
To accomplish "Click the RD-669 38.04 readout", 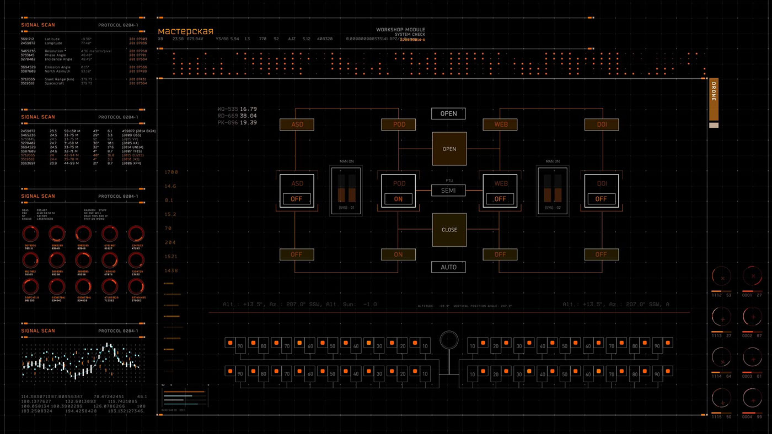I will pyautogui.click(x=237, y=116).
